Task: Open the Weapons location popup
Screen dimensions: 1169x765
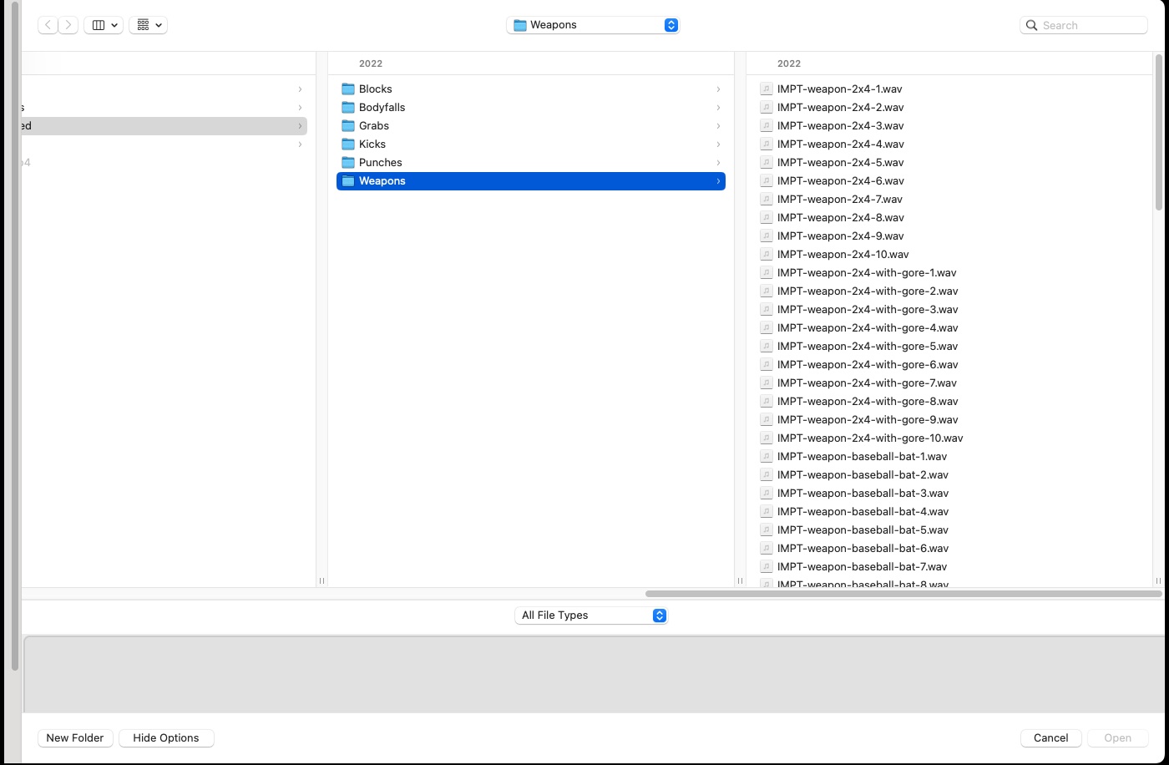Action: [593, 25]
